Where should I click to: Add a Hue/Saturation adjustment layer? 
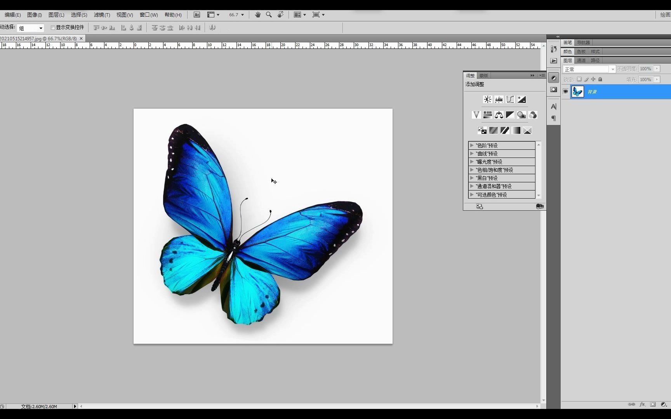[x=488, y=115]
